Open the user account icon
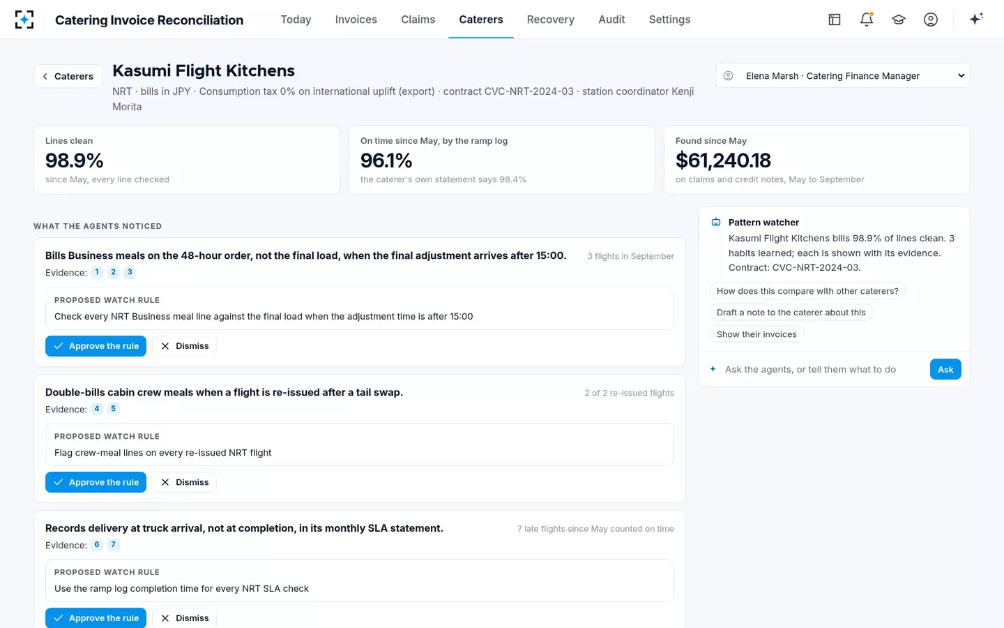 click(x=931, y=20)
